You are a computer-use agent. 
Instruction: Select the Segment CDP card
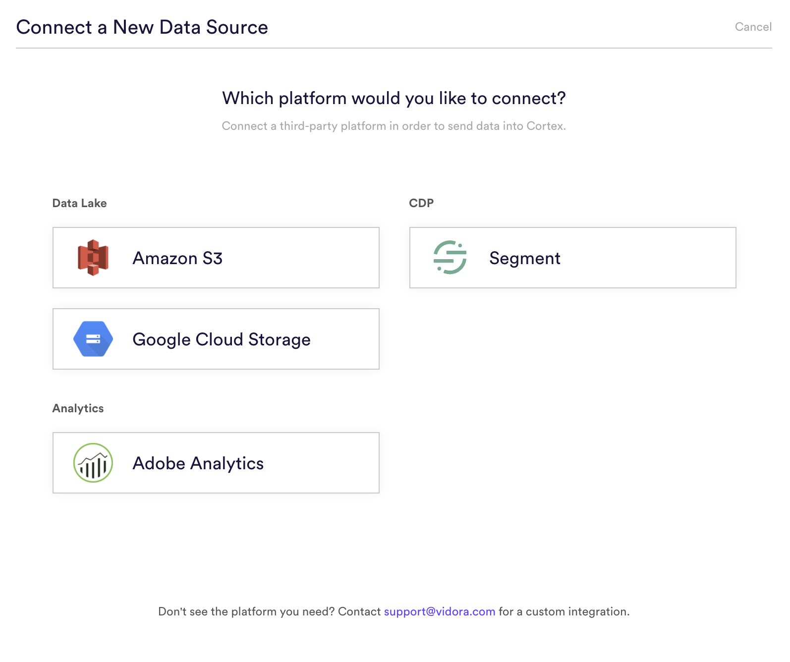573,258
